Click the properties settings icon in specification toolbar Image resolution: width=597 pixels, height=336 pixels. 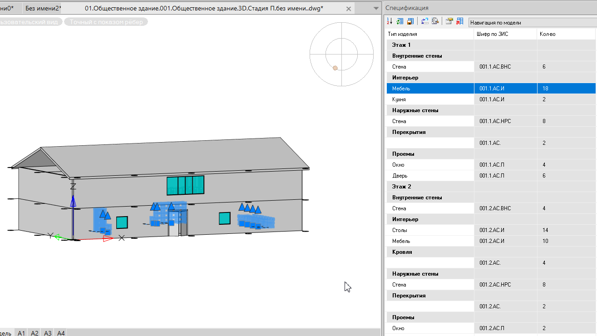449,21
